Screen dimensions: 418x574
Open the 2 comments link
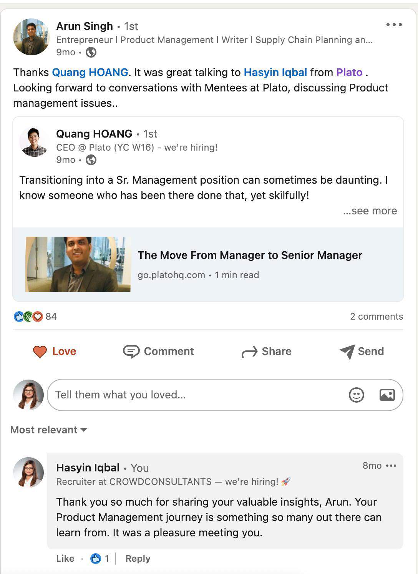pyautogui.click(x=376, y=317)
